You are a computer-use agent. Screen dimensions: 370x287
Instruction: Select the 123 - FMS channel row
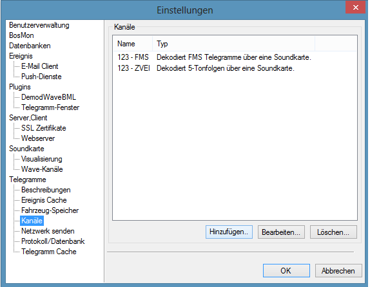coord(235,57)
